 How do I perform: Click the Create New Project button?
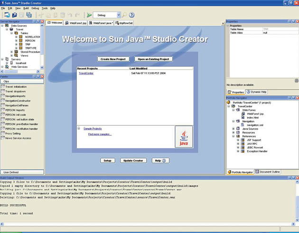113,59
